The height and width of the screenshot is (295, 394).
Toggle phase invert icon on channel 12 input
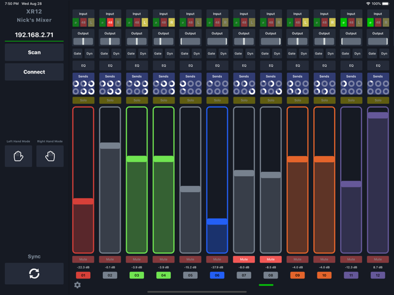click(370, 23)
